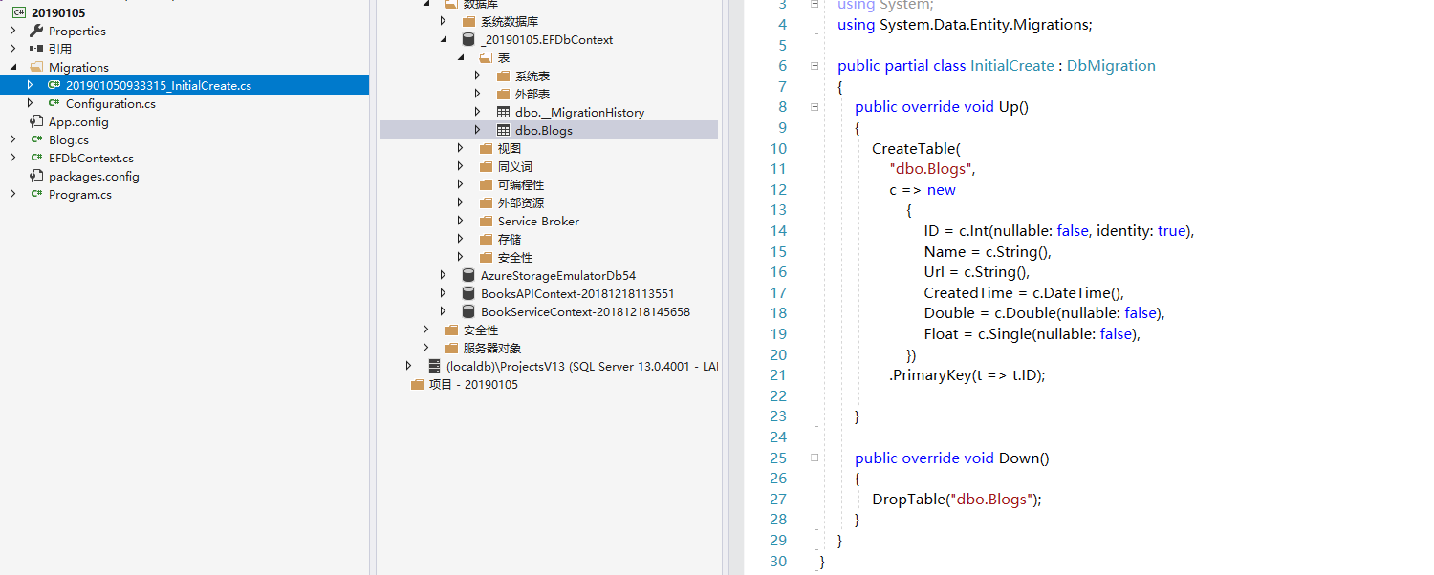Click the C# icon beside Blog.cs
Screen dimensions: 1434x575
coord(36,139)
